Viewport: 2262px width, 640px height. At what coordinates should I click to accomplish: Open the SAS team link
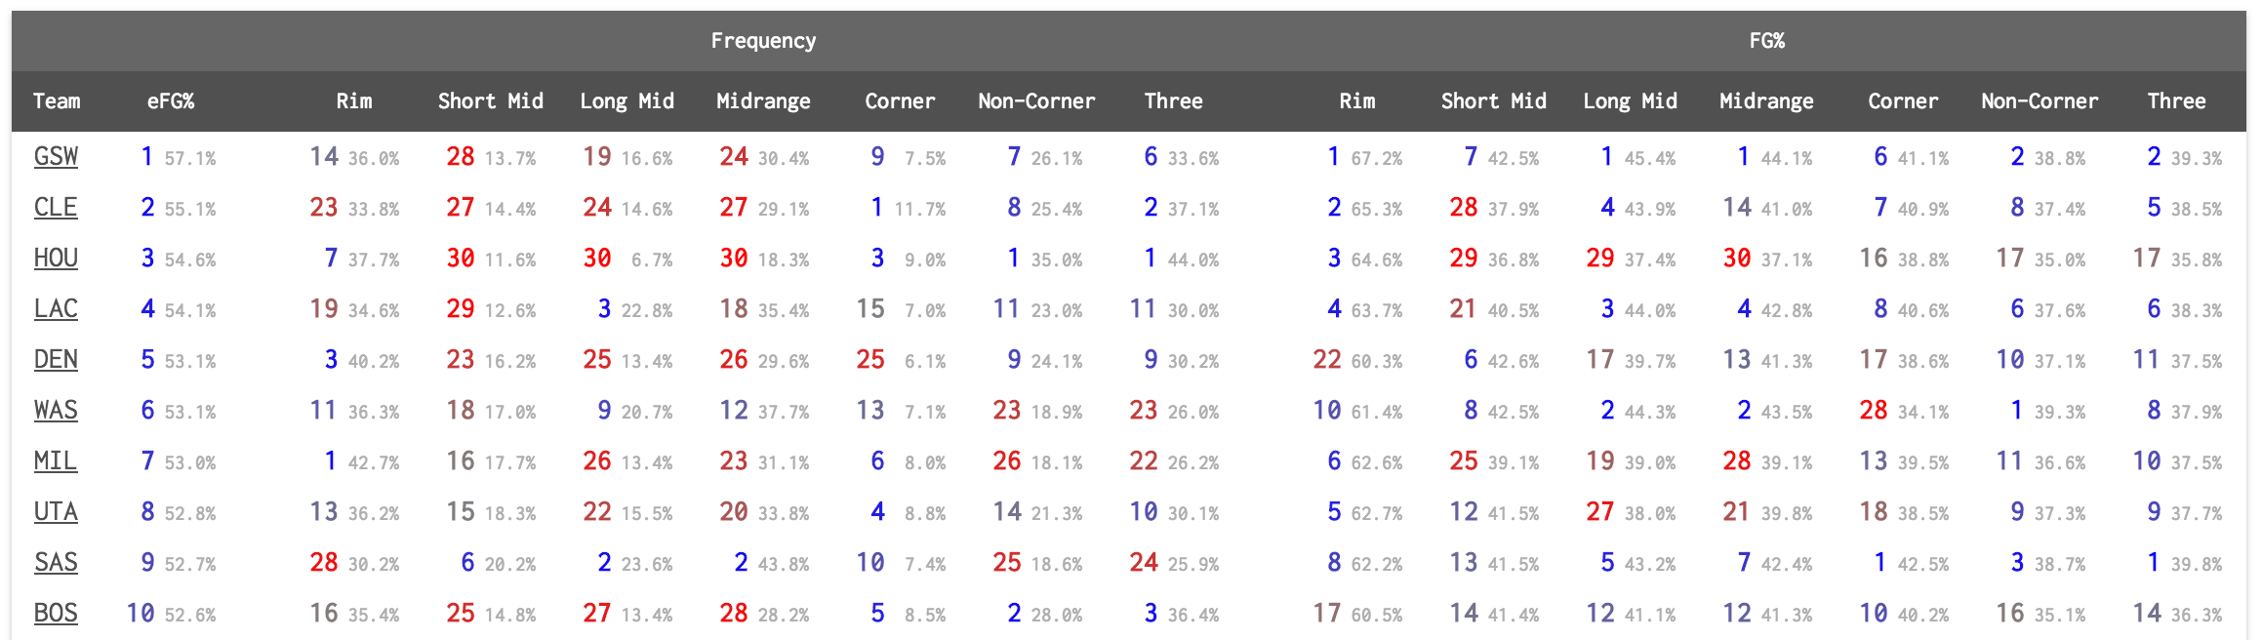click(56, 563)
